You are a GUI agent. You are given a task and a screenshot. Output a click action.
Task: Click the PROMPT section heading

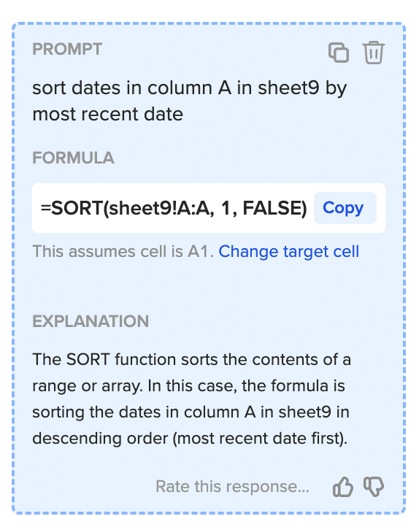67,49
